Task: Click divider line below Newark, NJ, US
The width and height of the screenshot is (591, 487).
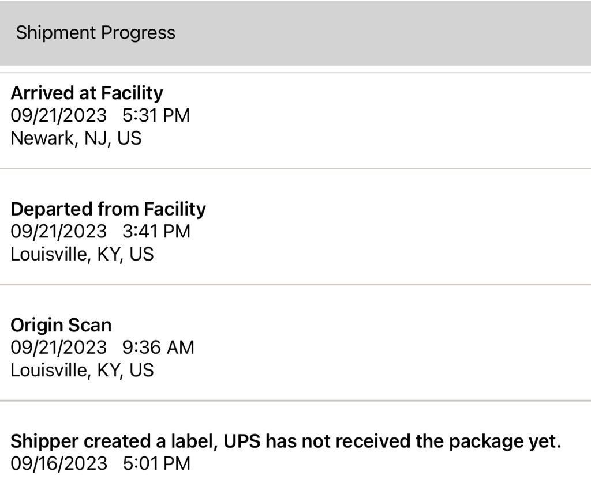Action: 295,168
